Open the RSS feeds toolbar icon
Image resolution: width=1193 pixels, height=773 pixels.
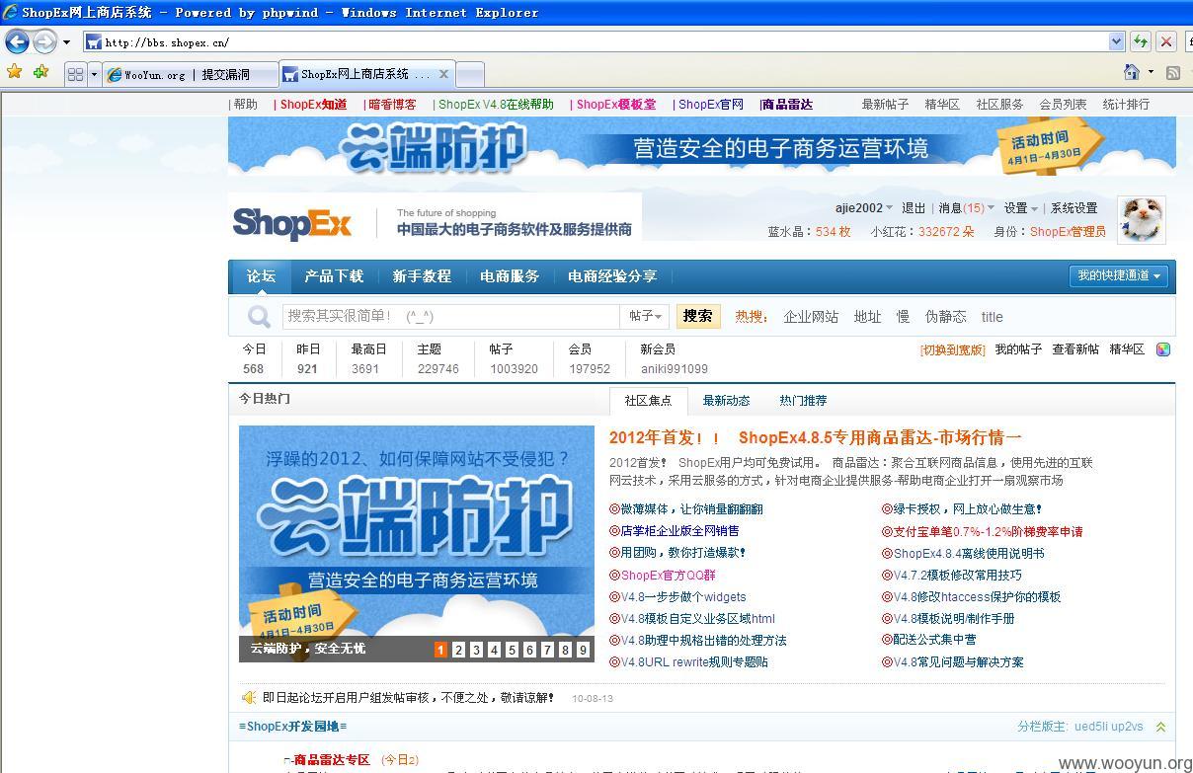coord(1173,73)
